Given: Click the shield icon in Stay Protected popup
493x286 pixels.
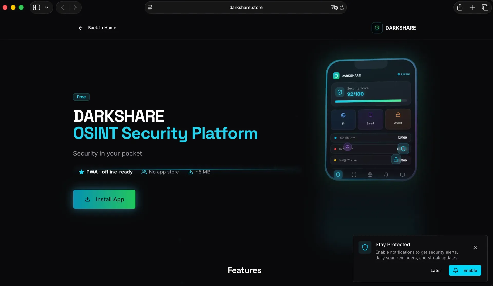Looking at the screenshot, I should 365,247.
